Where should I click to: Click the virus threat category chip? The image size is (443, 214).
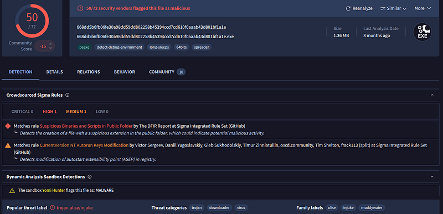point(241,208)
